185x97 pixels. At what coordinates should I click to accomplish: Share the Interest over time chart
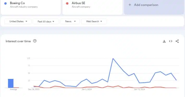177,41
